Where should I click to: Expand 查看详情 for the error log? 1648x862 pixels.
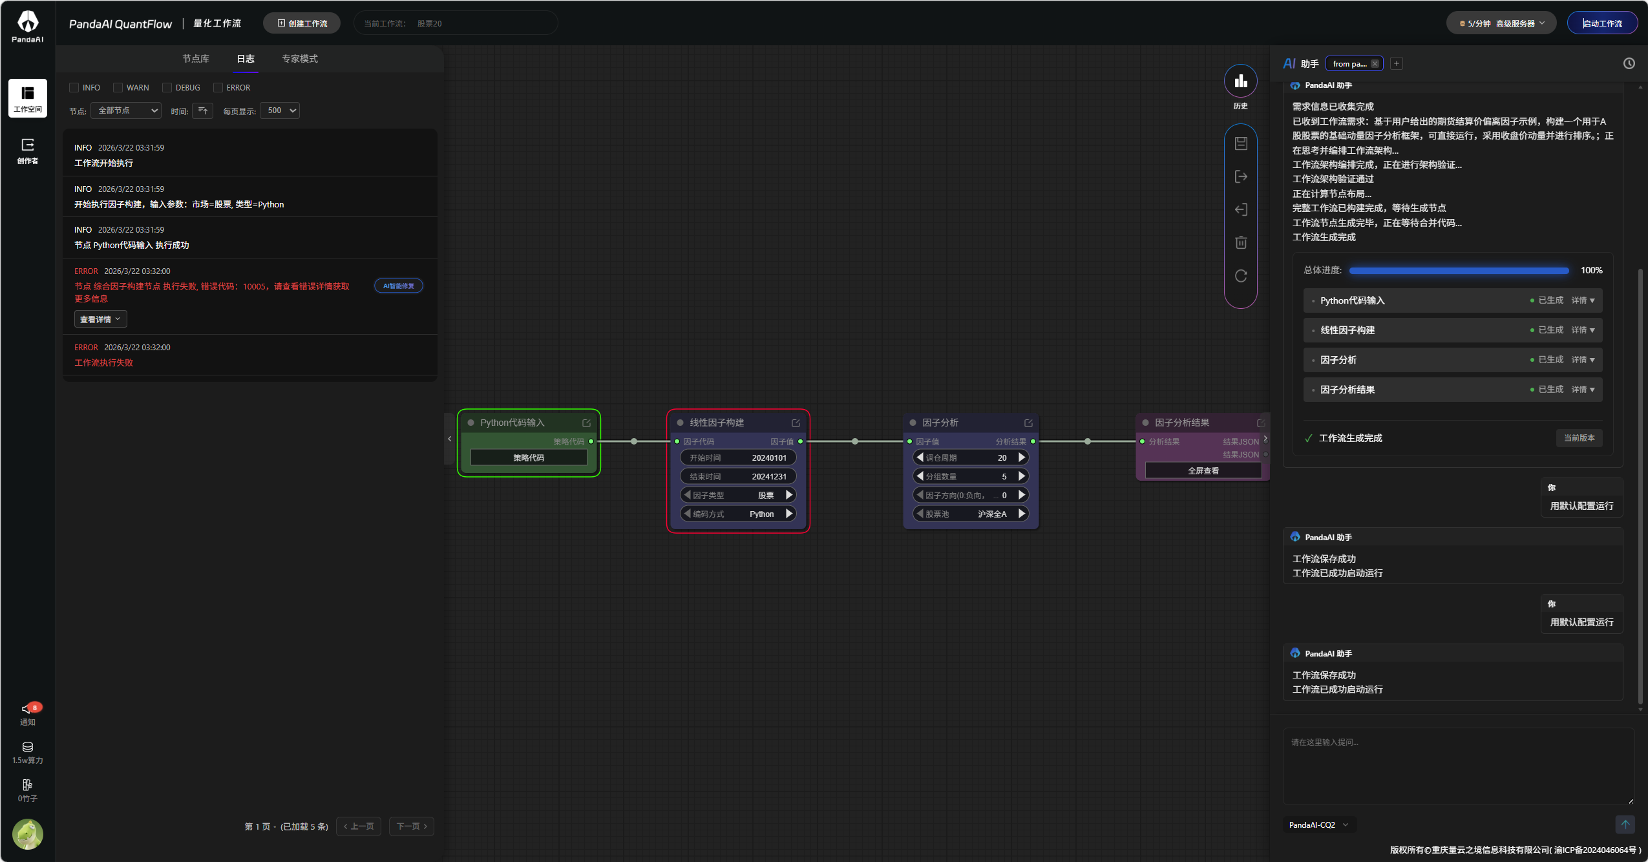click(100, 319)
